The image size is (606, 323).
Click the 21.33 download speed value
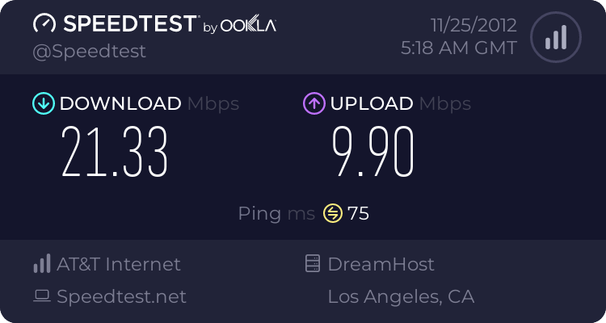coord(115,152)
